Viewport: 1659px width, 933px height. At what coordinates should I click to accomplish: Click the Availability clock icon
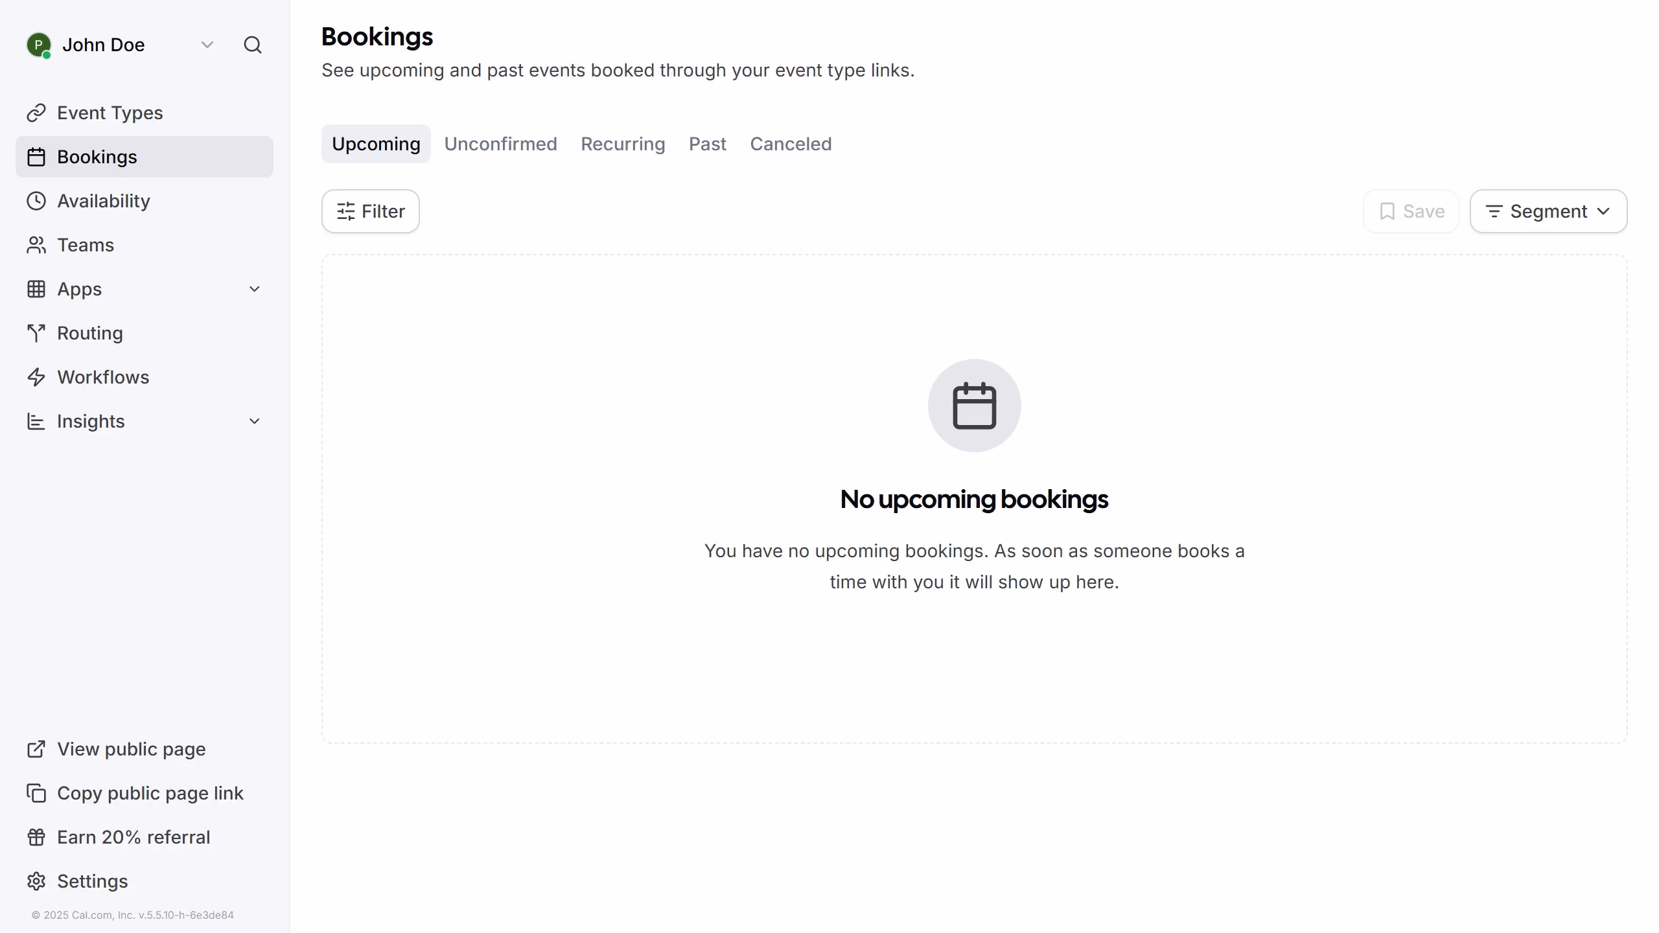point(36,201)
